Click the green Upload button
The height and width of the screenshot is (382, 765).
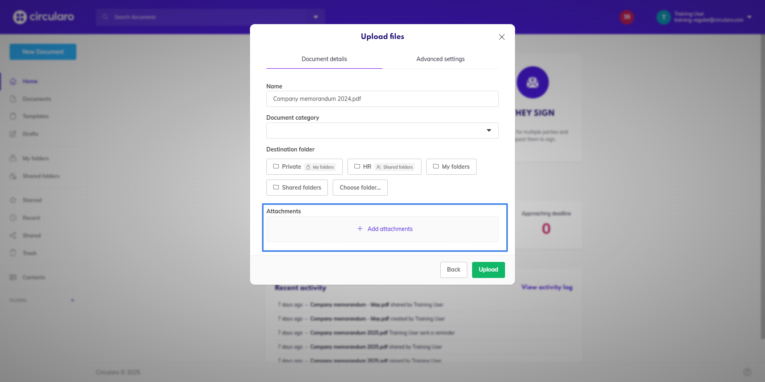pyautogui.click(x=488, y=270)
